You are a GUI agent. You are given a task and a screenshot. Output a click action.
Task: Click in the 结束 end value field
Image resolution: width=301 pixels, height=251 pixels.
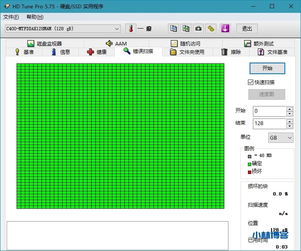pos(269,123)
